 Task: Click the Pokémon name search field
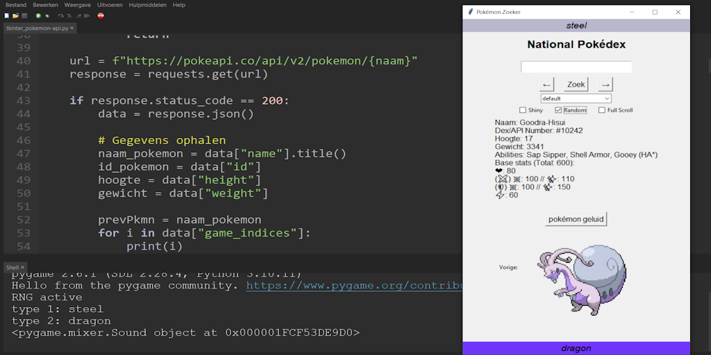(x=576, y=67)
